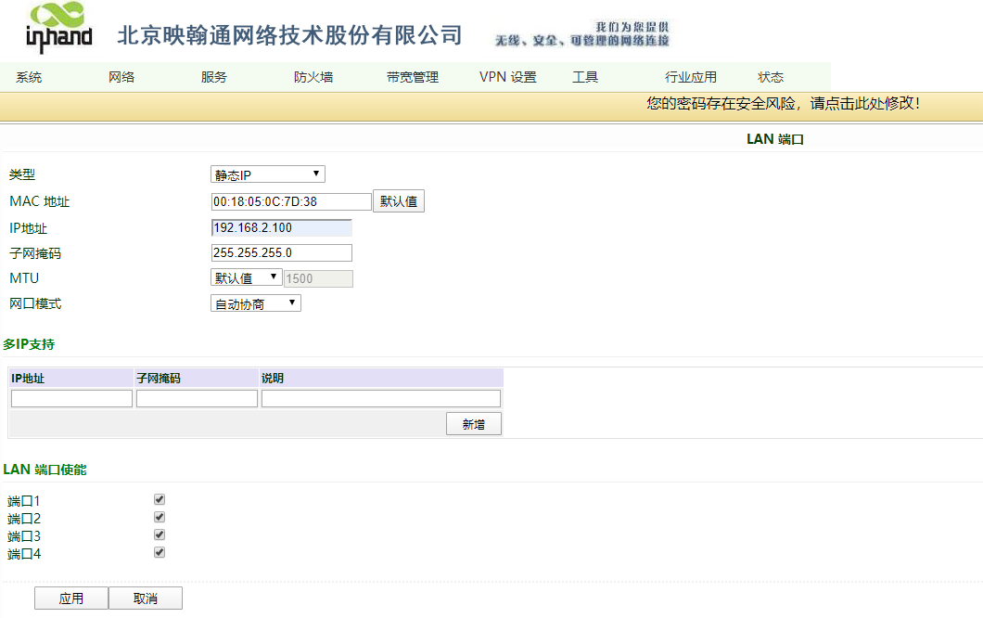The image size is (983, 618).
Task: Open the 防火墙 menu
Action: (x=313, y=78)
